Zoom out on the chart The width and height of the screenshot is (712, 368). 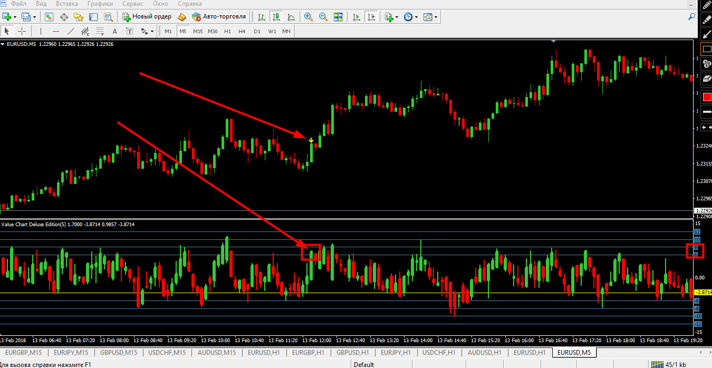[x=323, y=17]
